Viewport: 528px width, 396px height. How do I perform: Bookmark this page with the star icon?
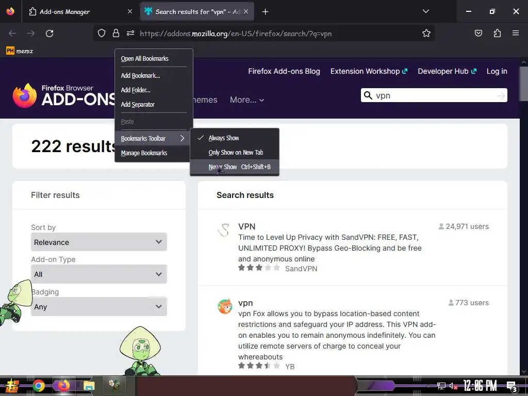[426, 34]
